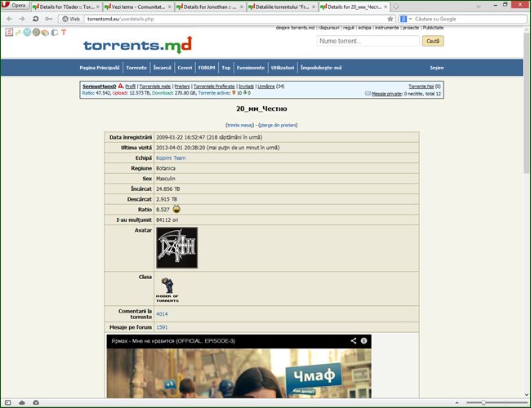The height and width of the screenshot is (408, 531).
Task: Click the warning icon beside SeriousManxD
Action: point(120,86)
